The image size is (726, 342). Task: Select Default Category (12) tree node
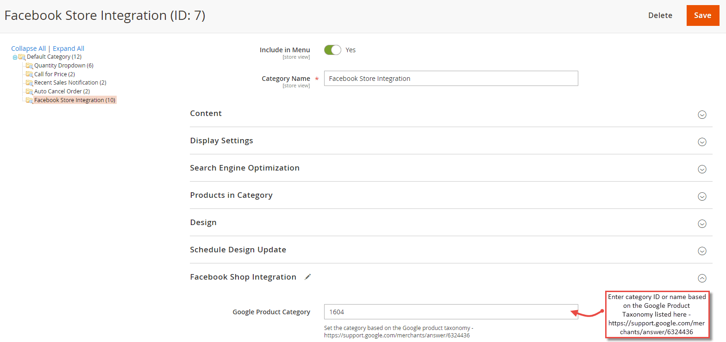pyautogui.click(x=54, y=57)
